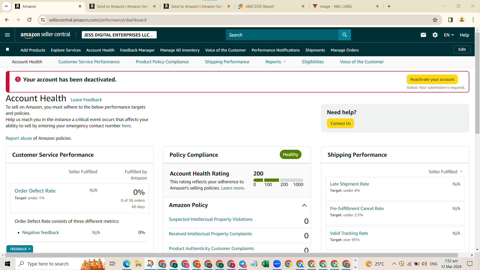Viewport: 480px width, 270px height.
Task: Open the tab search dropdown in Chrome
Action: (x=6, y=6)
